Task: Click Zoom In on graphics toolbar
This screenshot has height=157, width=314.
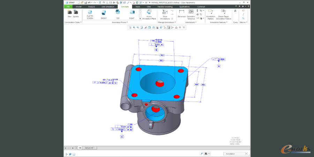Action: 134,28
